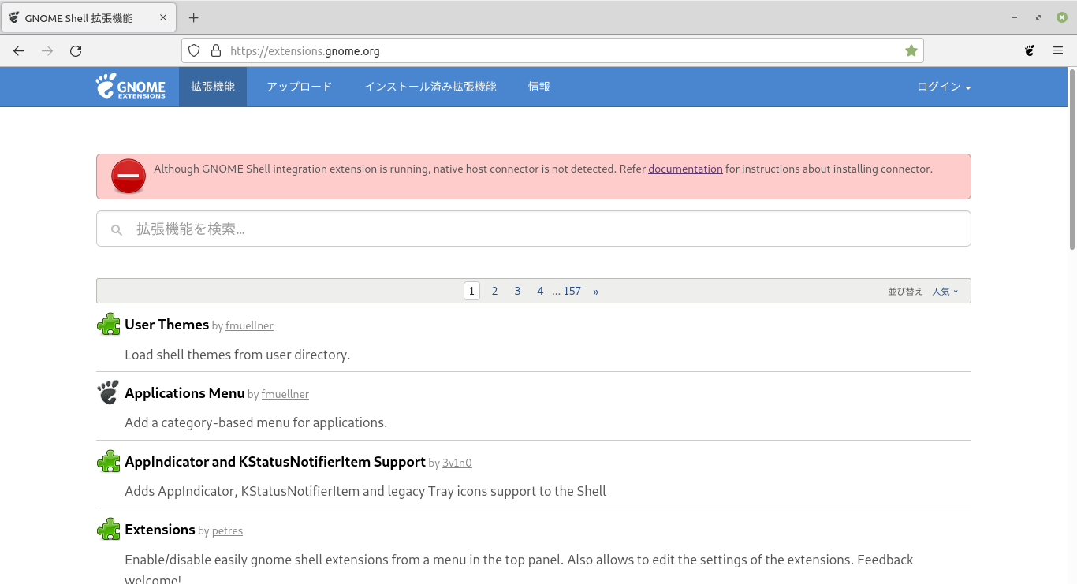Click the GNOME favicon on the tab
The width and height of the screenshot is (1077, 584).
[x=14, y=17]
